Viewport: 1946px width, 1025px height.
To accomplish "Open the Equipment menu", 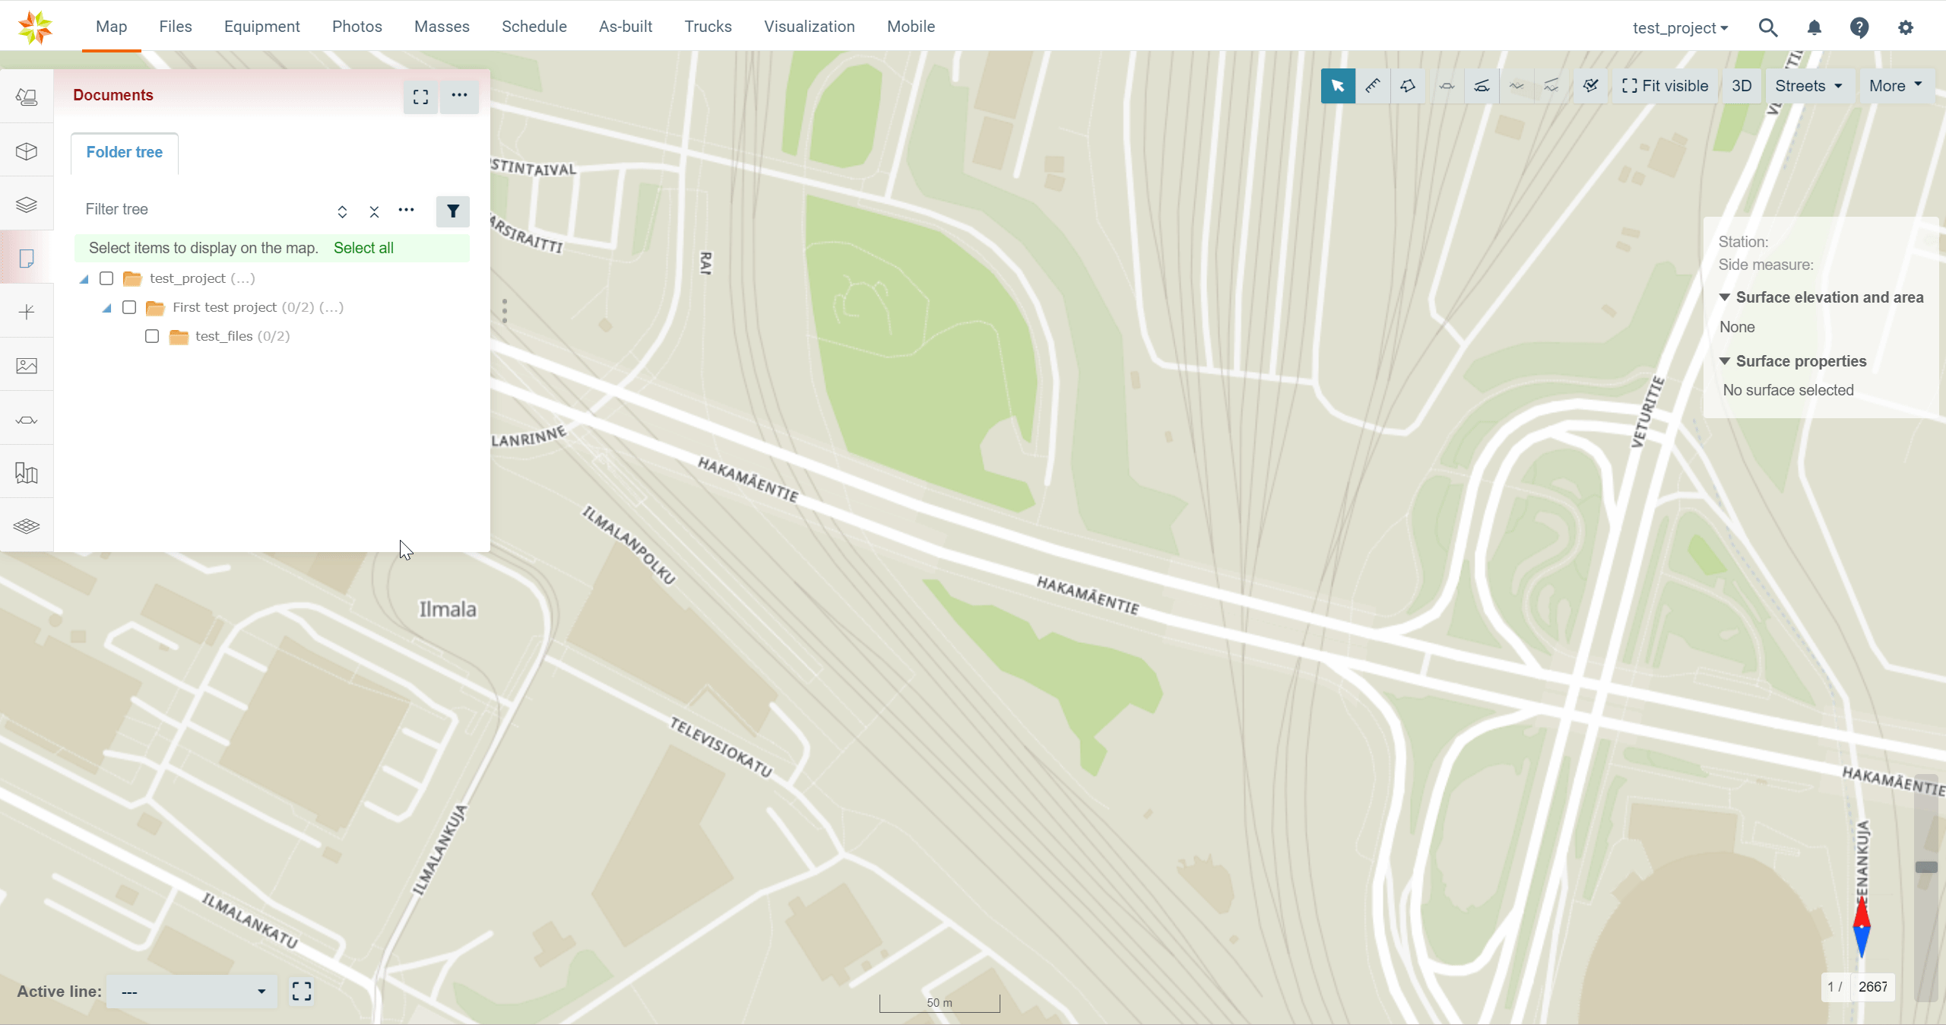I will 261,27.
